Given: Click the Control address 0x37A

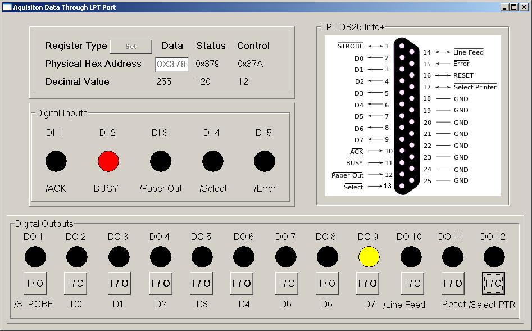Looking at the screenshot, I should (251, 64).
